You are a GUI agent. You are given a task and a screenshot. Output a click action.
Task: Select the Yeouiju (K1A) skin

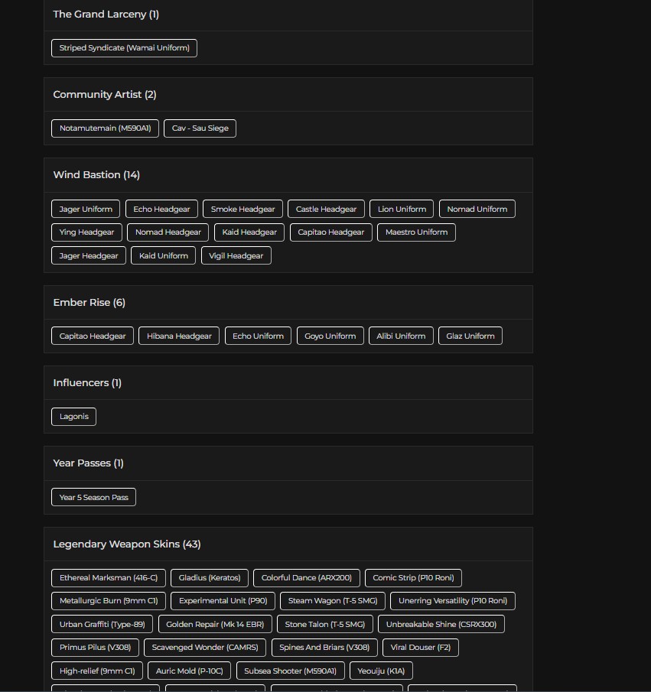[x=381, y=671]
